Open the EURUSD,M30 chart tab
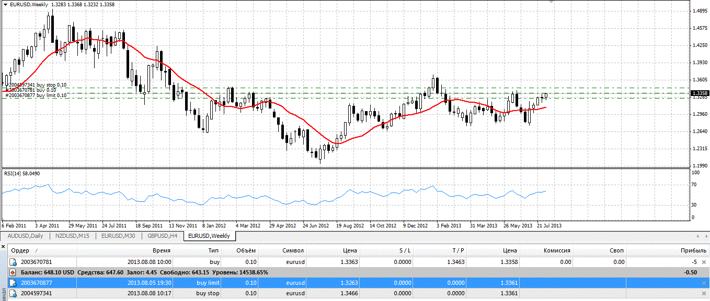 (119, 236)
